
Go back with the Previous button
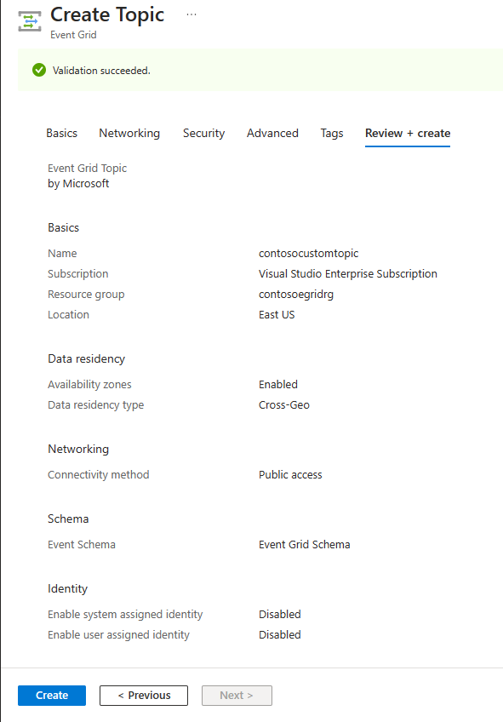144,696
